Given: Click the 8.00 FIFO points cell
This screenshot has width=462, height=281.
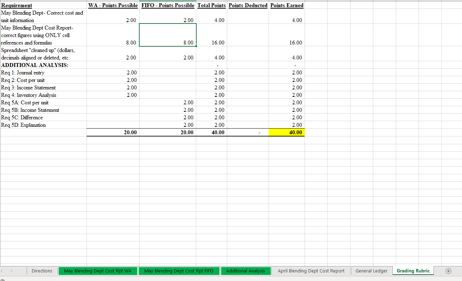Looking at the screenshot, I should (x=168, y=35).
